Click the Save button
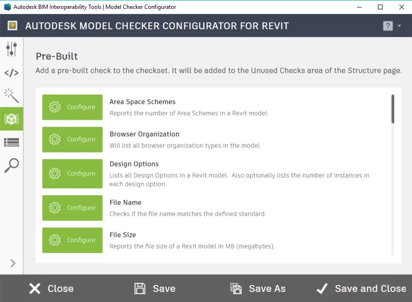The image size is (412, 302). coord(154,288)
